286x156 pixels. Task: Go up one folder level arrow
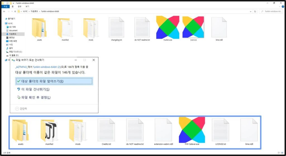tap(15, 11)
